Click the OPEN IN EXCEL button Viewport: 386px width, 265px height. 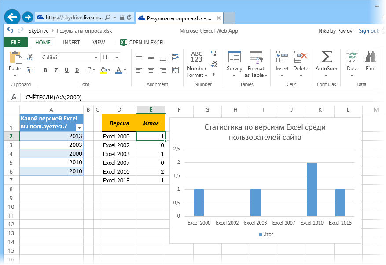click(x=143, y=43)
